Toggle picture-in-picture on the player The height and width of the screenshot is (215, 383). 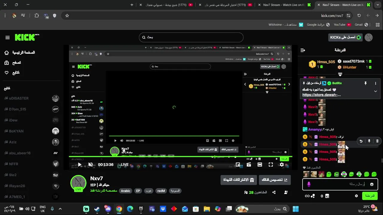[238, 165]
